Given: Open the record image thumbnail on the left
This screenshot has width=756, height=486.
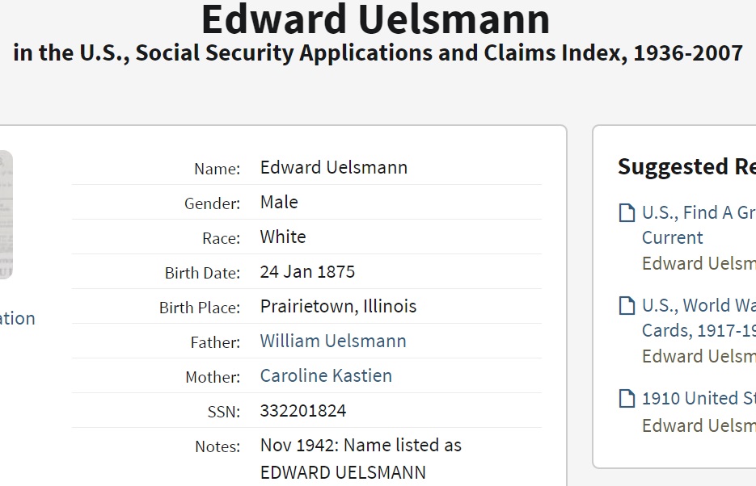Looking at the screenshot, I should [6, 215].
